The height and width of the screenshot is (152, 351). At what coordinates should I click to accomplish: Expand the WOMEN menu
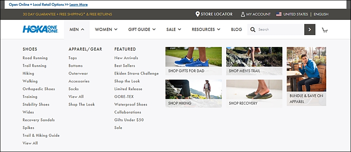point(106,30)
